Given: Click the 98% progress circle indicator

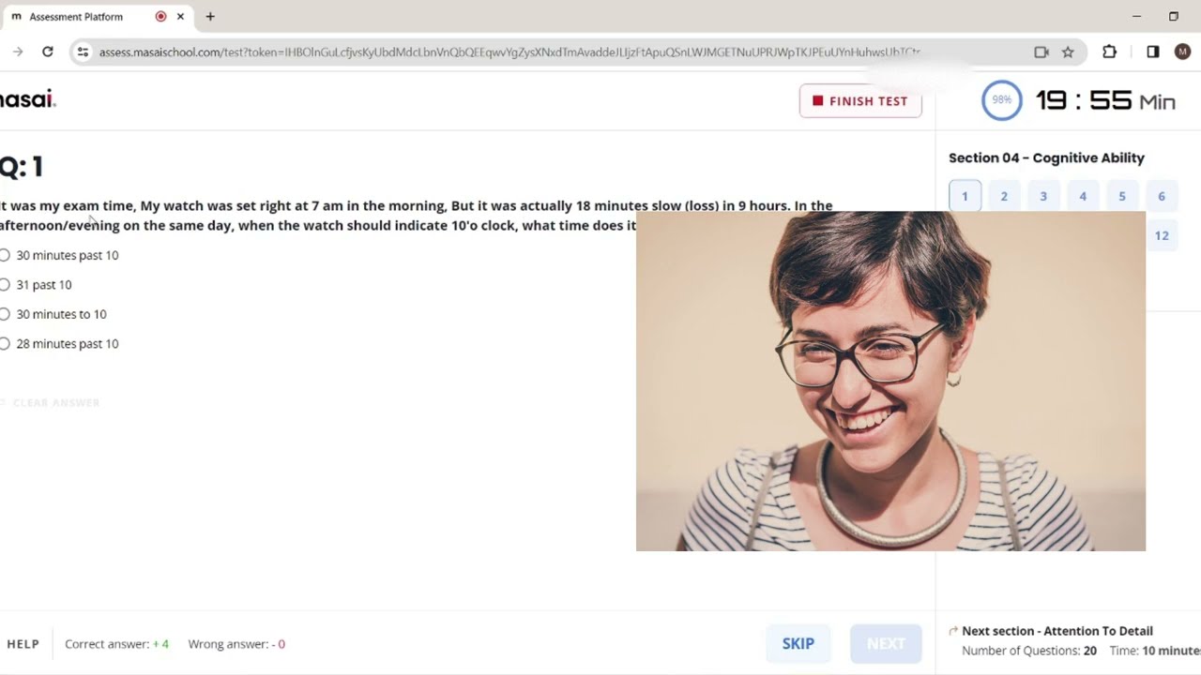Looking at the screenshot, I should (1002, 100).
